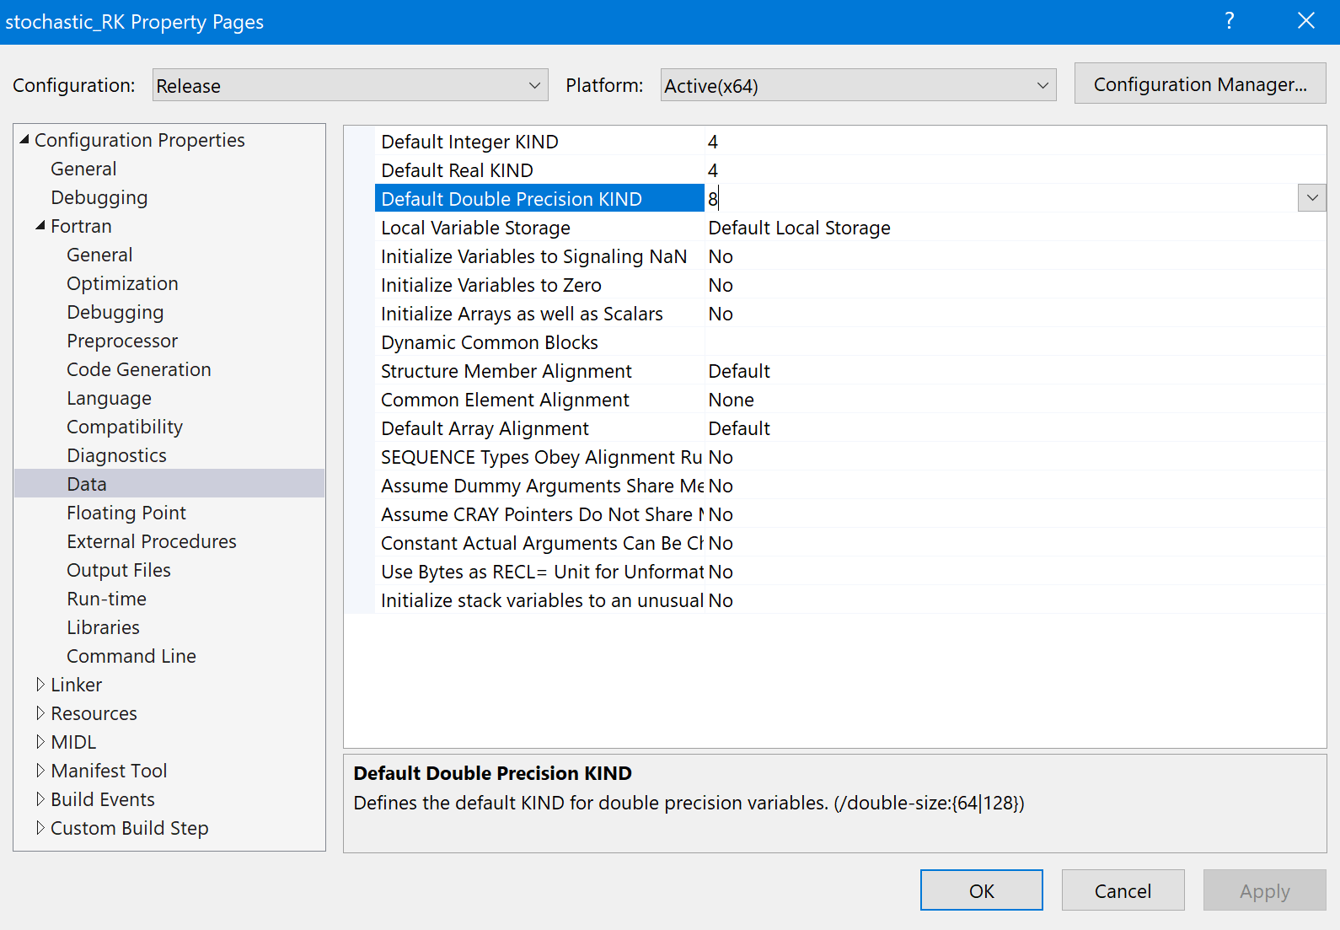Open the Output Files page

click(119, 570)
